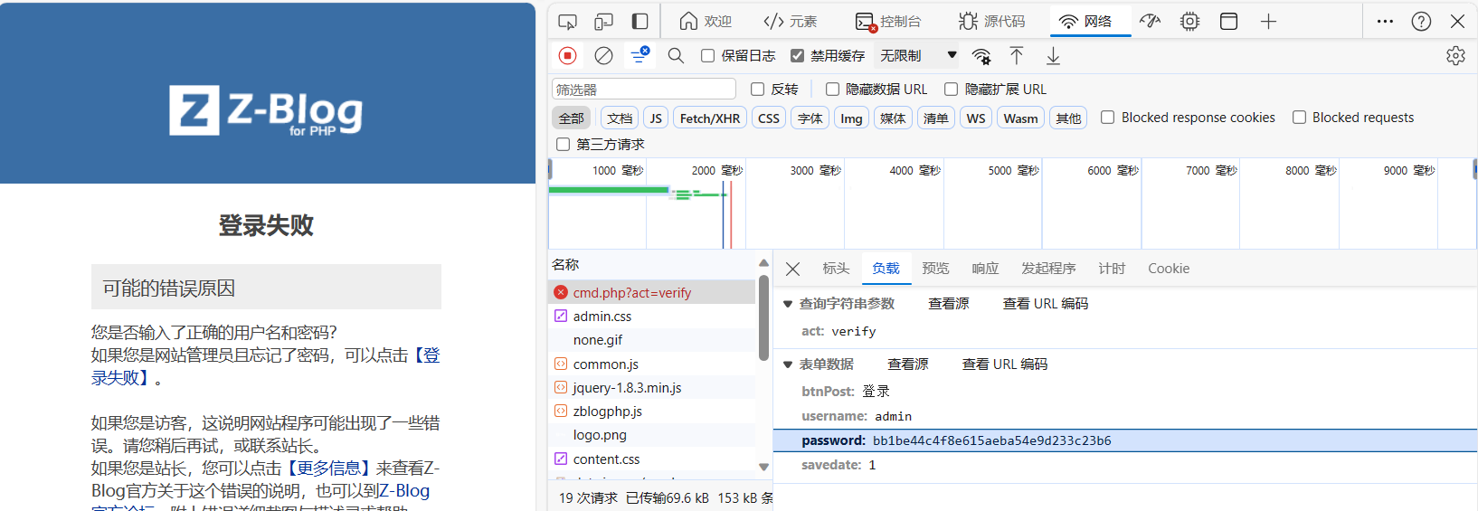Stop recording network log
Viewport: 1478px width, 511px height.
pos(568,55)
